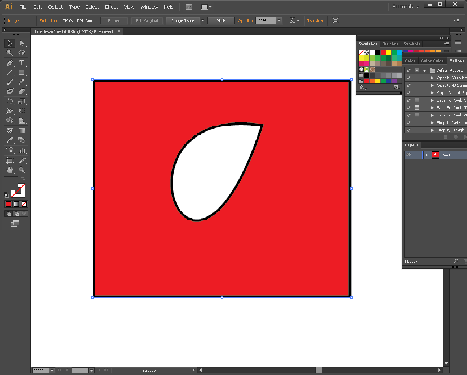This screenshot has width=467, height=375.
Task: Select the Direct Selection tool
Action: pyautogui.click(x=22, y=43)
